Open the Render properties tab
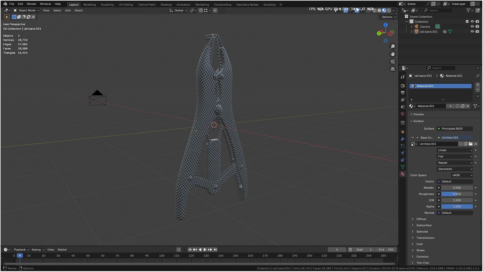 403,86
